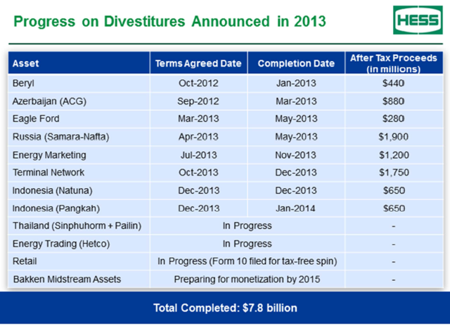Image resolution: width=450 pixels, height=330 pixels.
Task: Click Eagle Ford's 'Mar-2013' terms agreed date
Action: point(198,119)
